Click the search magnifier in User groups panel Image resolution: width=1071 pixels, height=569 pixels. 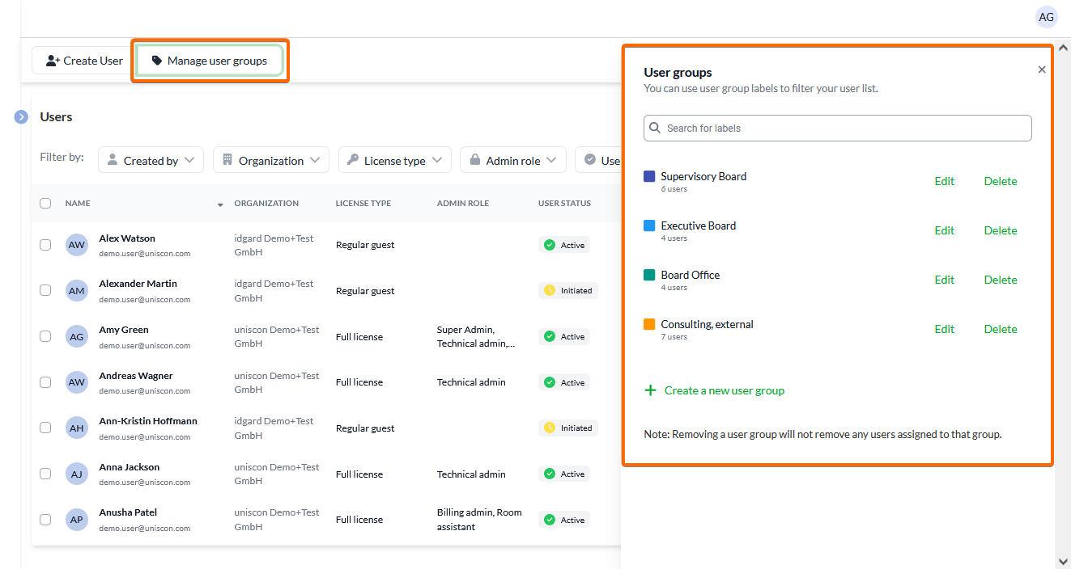click(x=654, y=128)
